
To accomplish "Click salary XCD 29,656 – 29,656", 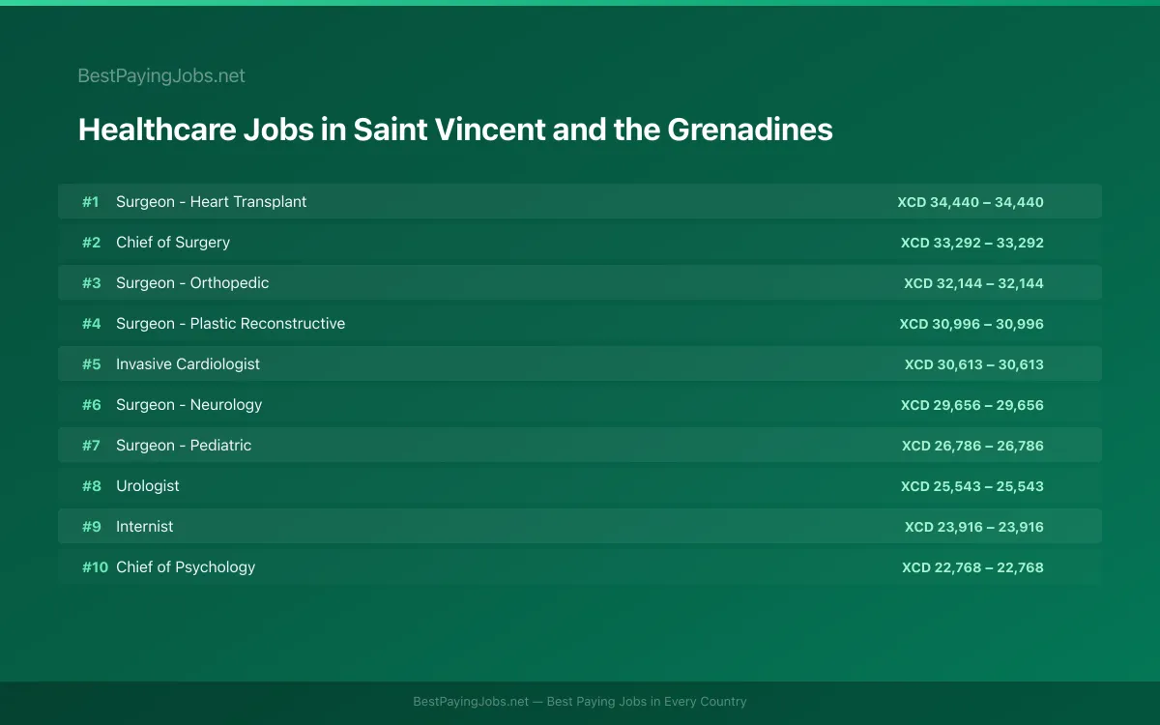I will point(972,405).
